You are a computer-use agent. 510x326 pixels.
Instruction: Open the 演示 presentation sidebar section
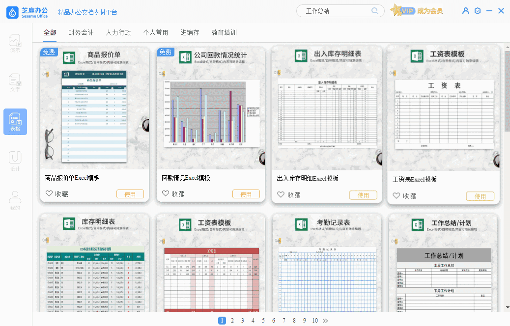pos(15,43)
